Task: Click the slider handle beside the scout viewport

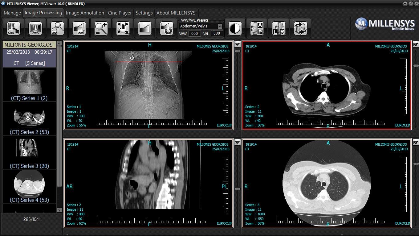Action: (238, 51)
